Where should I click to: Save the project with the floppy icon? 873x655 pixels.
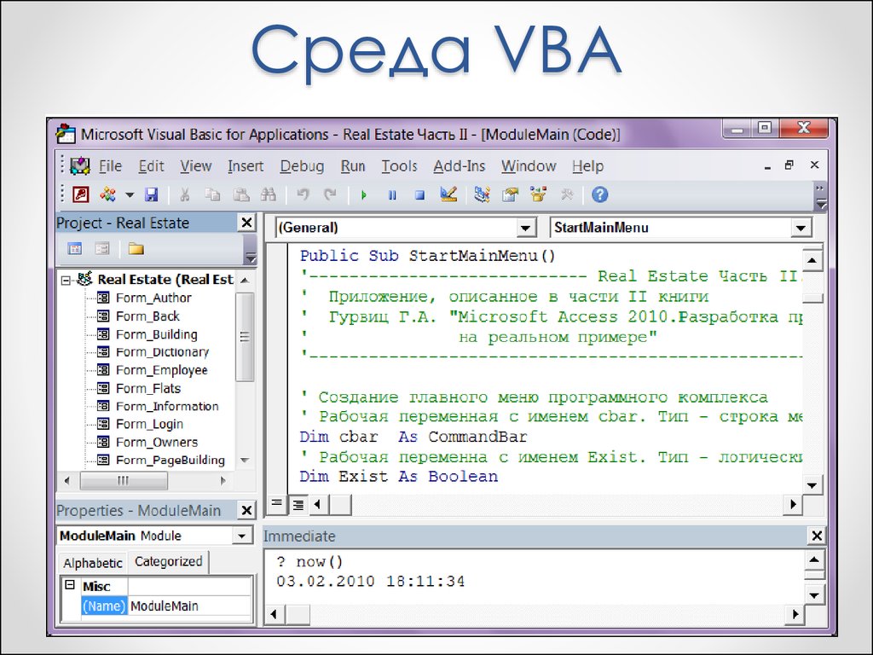point(151,195)
